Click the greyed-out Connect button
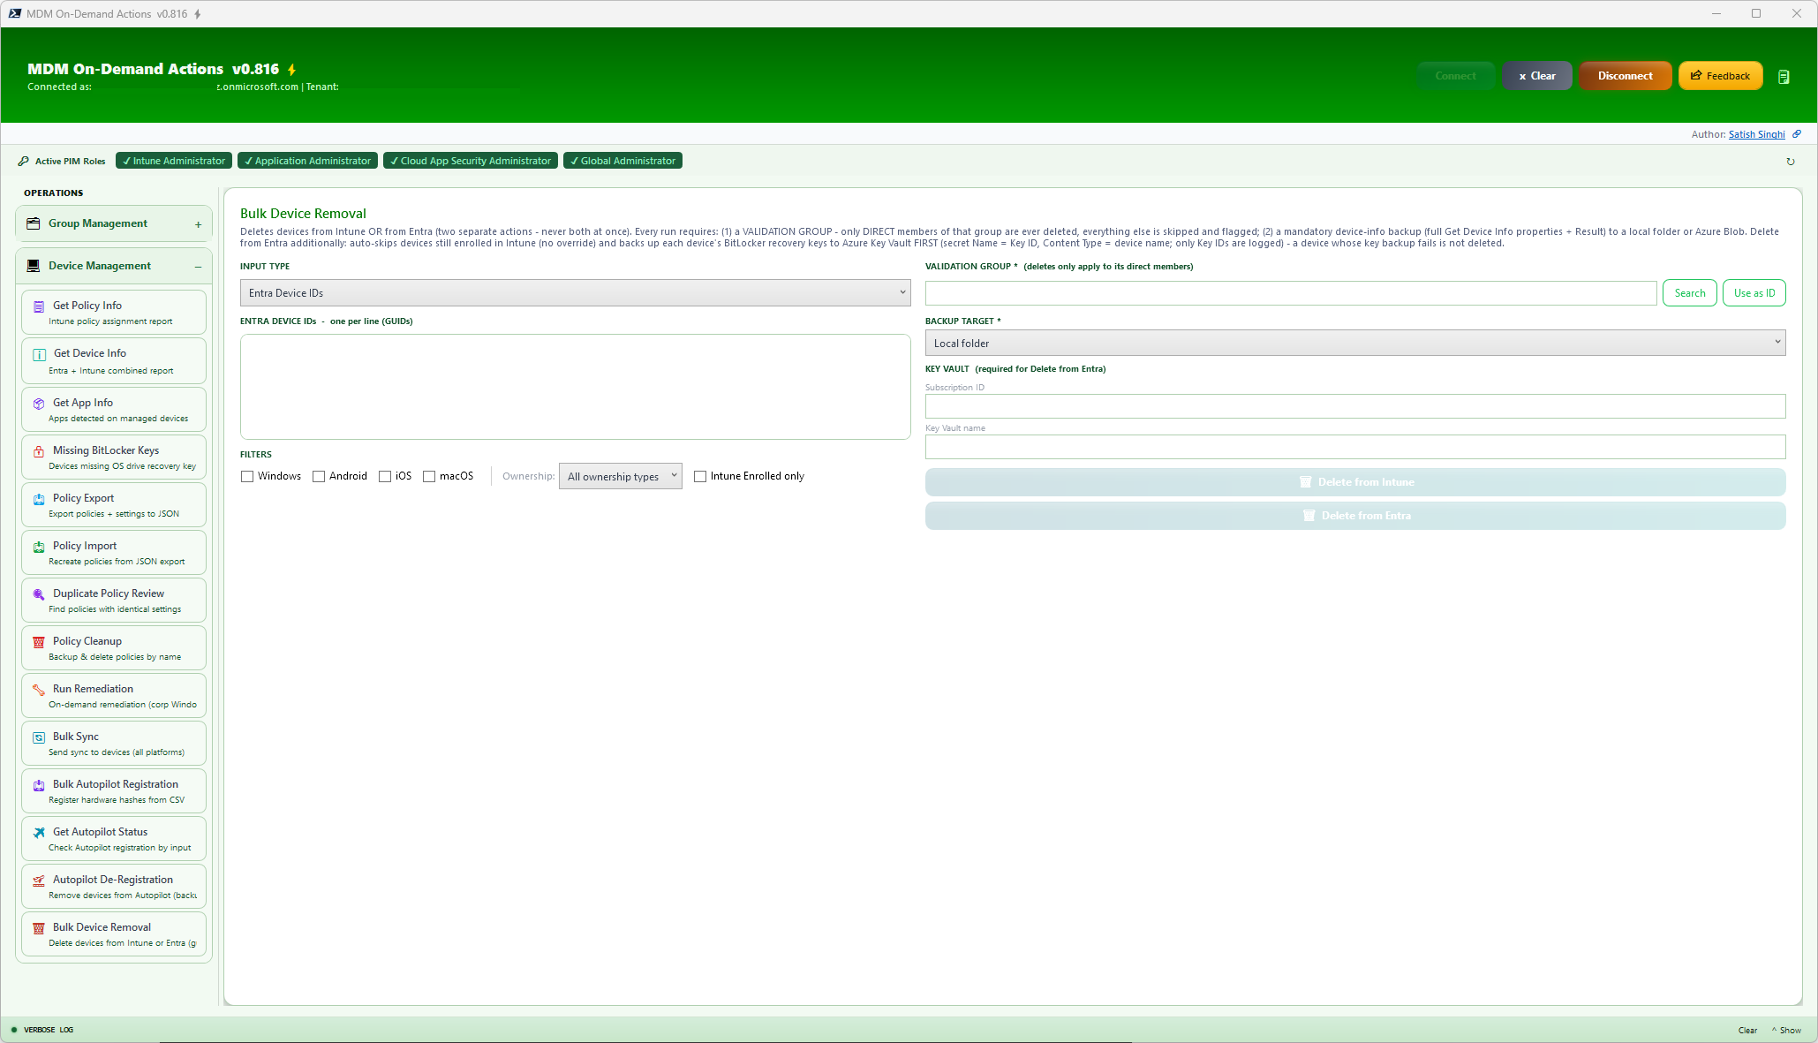This screenshot has height=1043, width=1818. point(1455,76)
